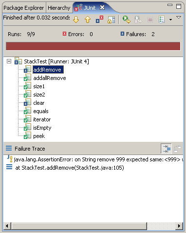Toggle scroll lock icon
The height and width of the screenshot is (233, 186).
coord(112,19)
